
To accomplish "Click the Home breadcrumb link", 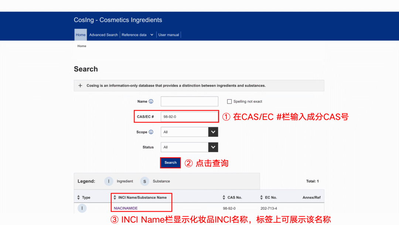I will coord(81,46).
